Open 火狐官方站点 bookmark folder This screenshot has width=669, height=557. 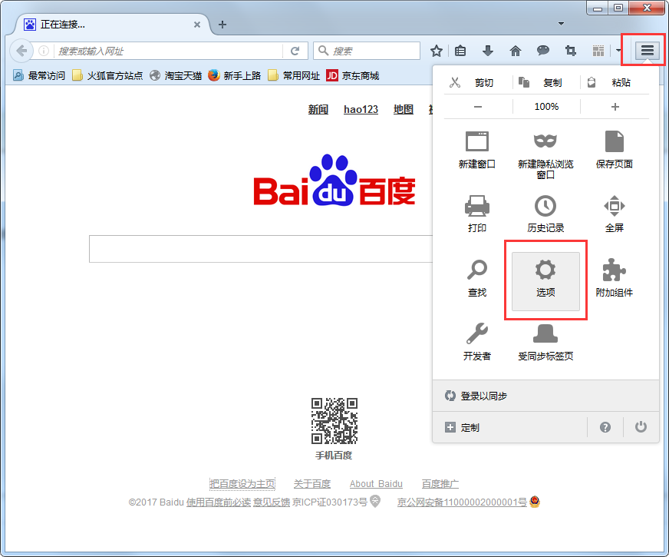click(107, 75)
